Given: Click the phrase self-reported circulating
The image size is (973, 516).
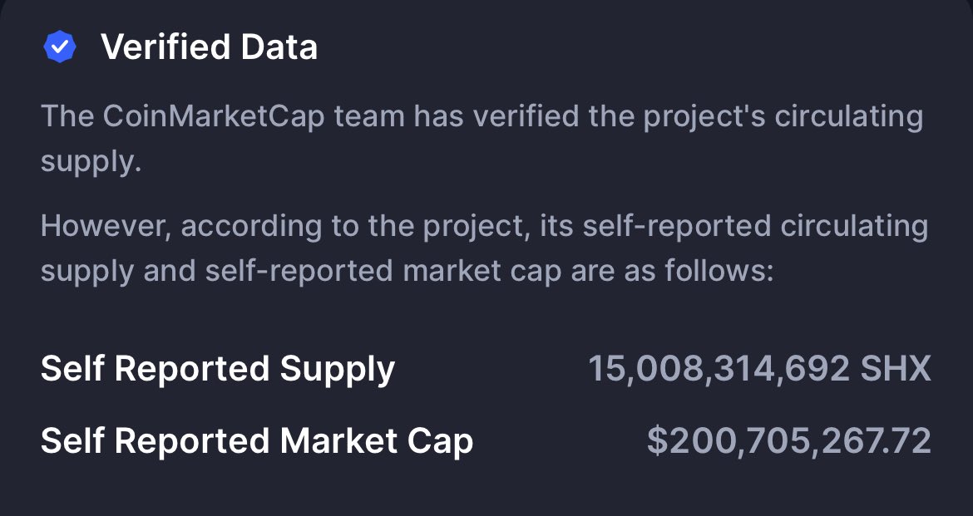Looking at the screenshot, I should (x=755, y=226).
